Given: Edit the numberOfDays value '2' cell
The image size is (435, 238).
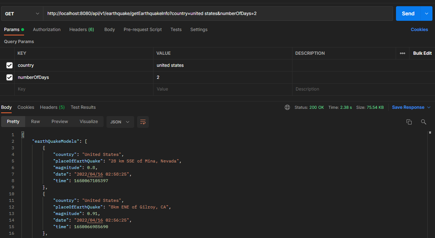Looking at the screenshot, I should 223,77.
